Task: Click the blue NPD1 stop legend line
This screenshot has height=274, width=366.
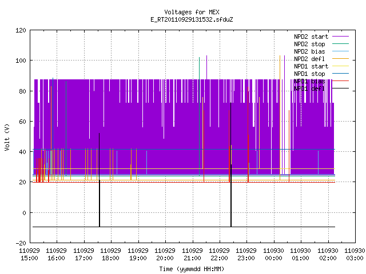Action: 340,74
